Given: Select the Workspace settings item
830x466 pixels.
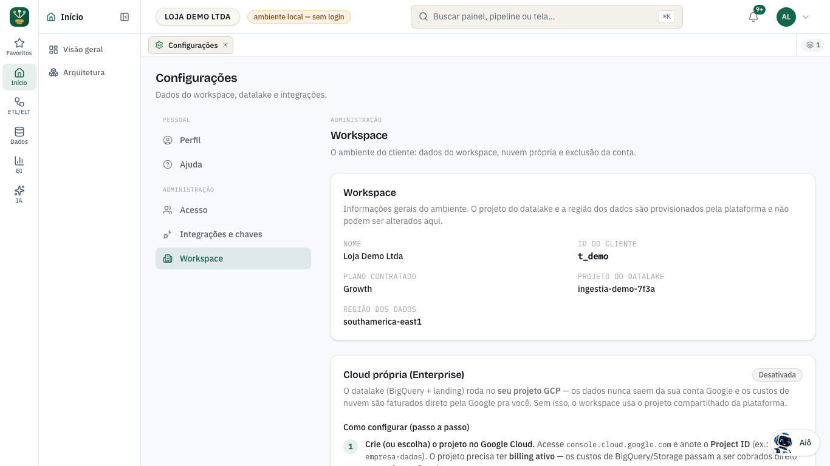Looking at the screenshot, I should (x=233, y=258).
